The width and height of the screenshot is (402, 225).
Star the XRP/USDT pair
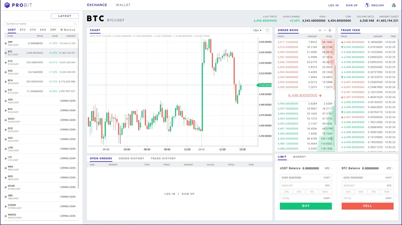6,43
